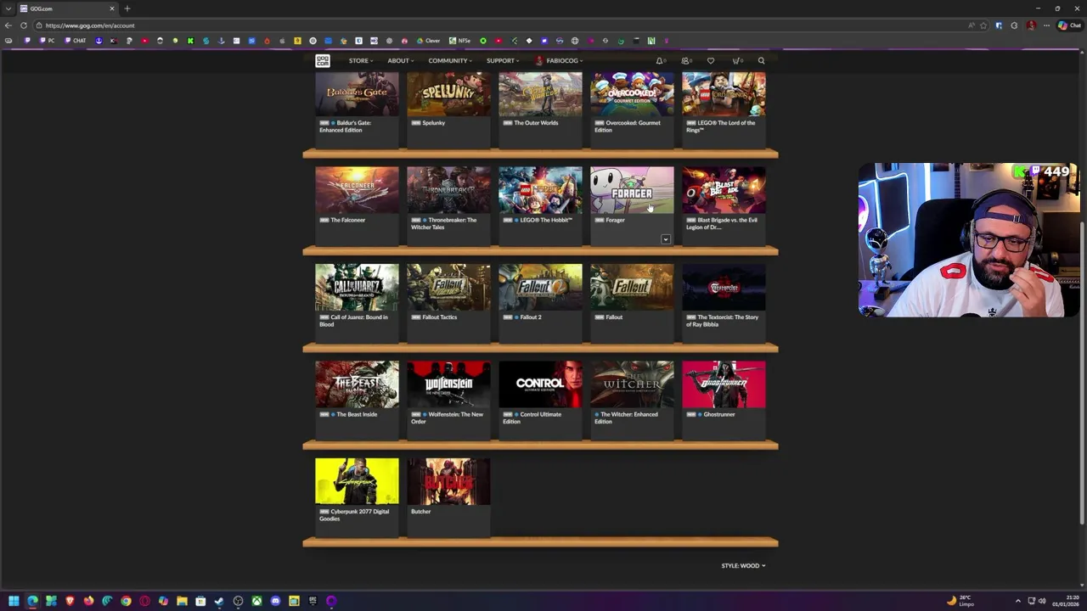Viewport: 1087px width, 611px height.
Task: Open the Clever bookmark in bookmarks bar
Action: point(429,41)
